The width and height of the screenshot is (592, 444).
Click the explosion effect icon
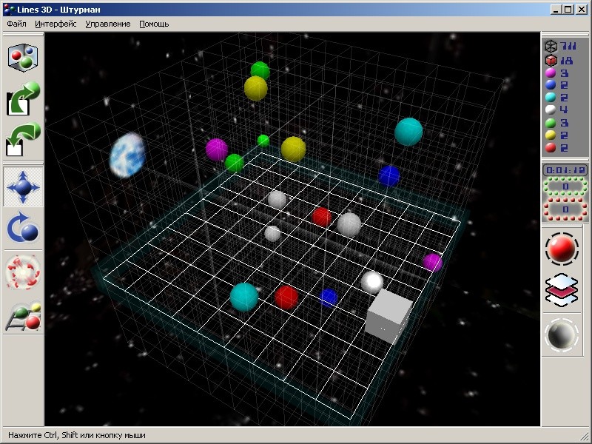(x=23, y=272)
